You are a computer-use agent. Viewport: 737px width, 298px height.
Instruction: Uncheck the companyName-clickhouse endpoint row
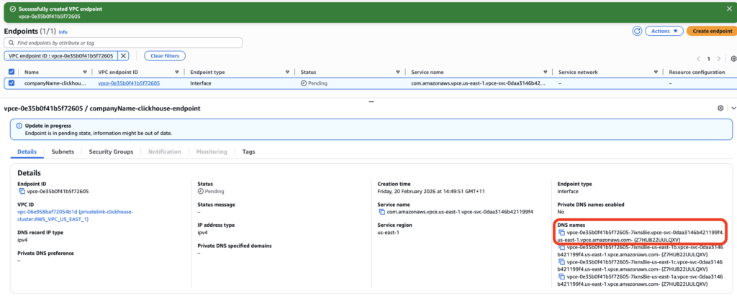pos(12,83)
